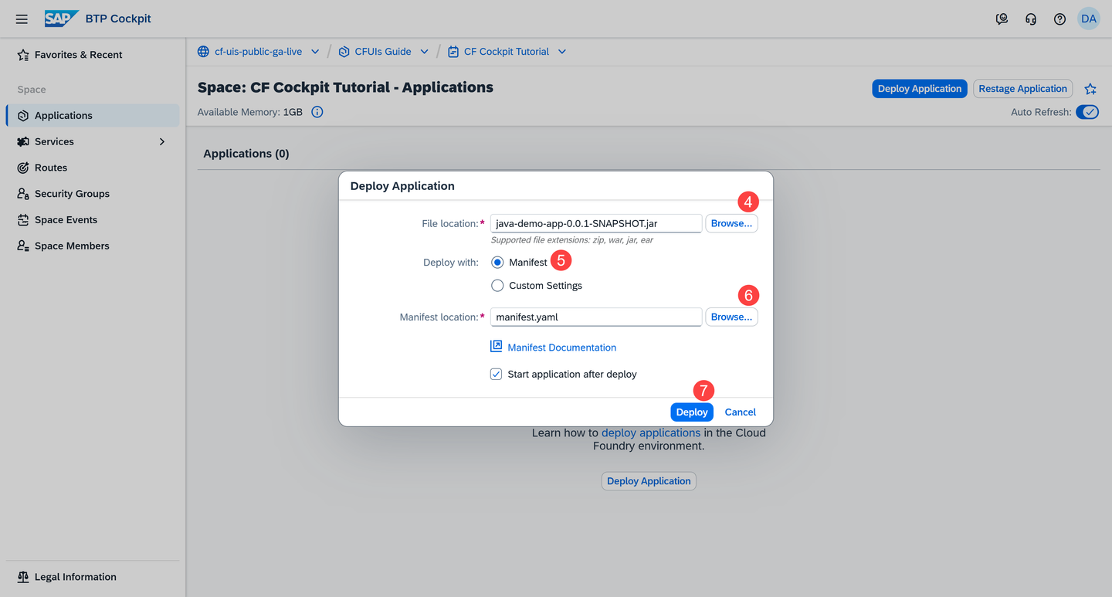The width and height of the screenshot is (1112, 597).
Task: Click the Deploy button in dialog
Action: pyautogui.click(x=692, y=412)
